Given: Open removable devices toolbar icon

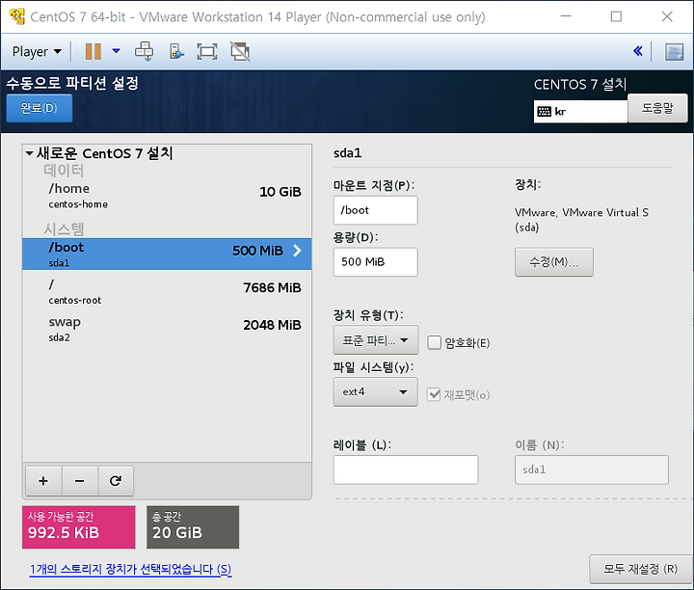Looking at the screenshot, I should click(176, 51).
